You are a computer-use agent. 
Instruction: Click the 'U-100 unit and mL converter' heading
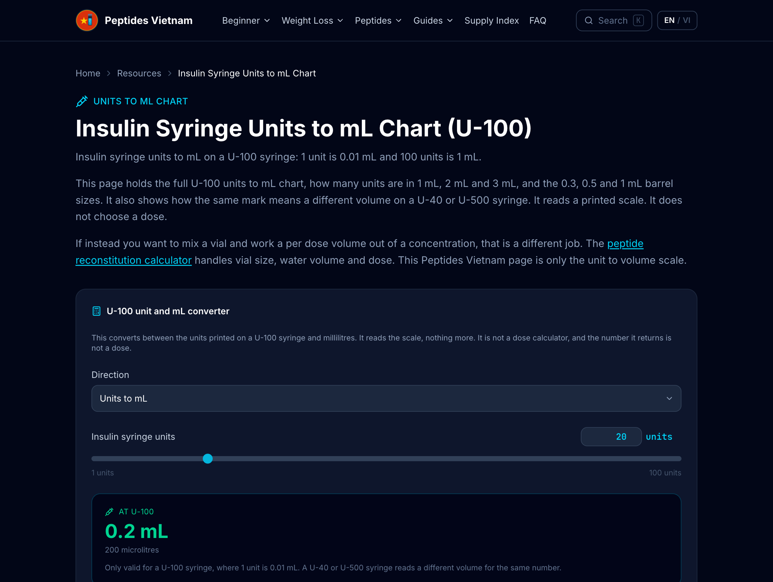pos(168,311)
